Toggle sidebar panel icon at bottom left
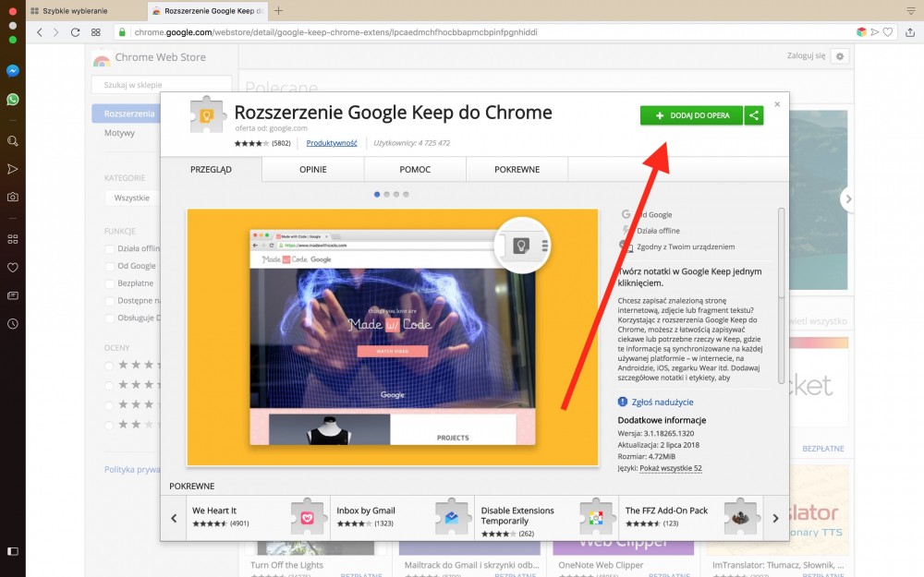The height and width of the screenshot is (577, 924). coord(12,552)
